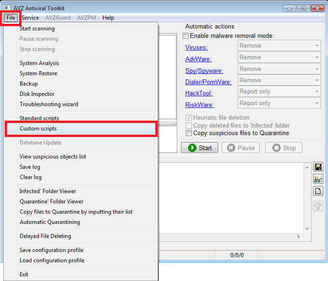Click the 0/0/0 status bar counter

click(237, 255)
